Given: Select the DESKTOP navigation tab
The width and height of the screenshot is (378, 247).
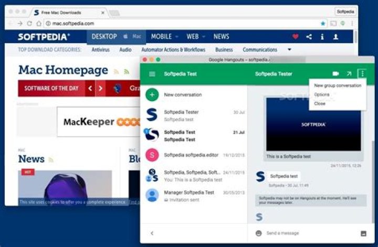Looking at the screenshot, I should point(104,37).
